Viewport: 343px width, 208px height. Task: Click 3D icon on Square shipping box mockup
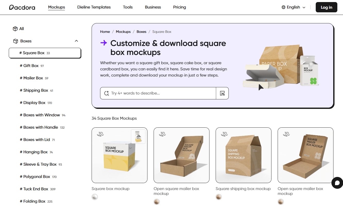[x=224, y=134]
